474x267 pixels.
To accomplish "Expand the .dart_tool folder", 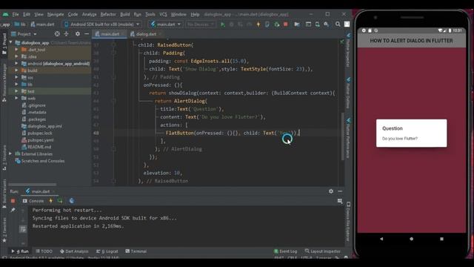I will tap(16, 50).
